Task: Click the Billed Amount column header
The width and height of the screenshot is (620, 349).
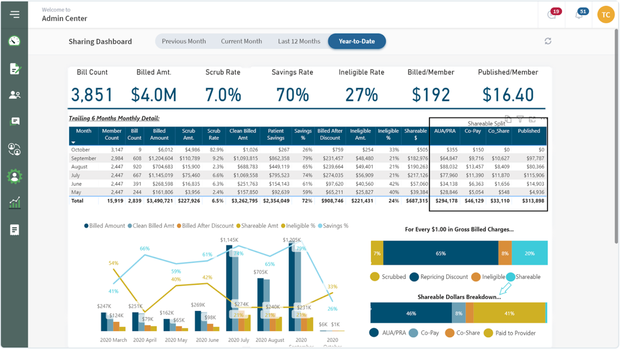Action: tap(159, 136)
